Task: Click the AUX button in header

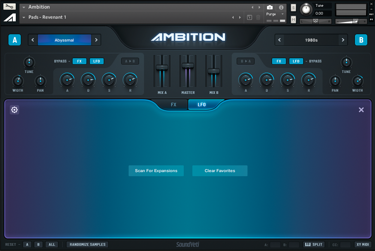Action: (371, 14)
